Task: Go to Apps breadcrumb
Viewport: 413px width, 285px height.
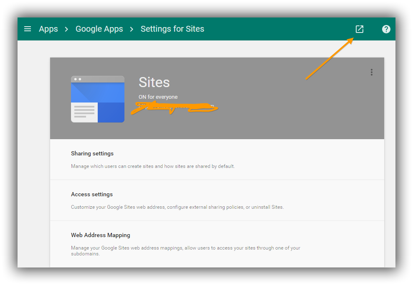Action: (48, 29)
